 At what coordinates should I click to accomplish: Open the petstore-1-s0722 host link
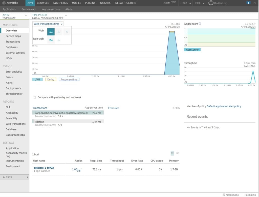(x=44, y=168)
